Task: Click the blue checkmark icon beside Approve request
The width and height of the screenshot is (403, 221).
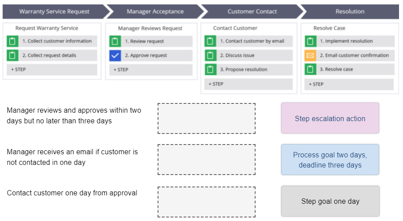Action: 115,56
